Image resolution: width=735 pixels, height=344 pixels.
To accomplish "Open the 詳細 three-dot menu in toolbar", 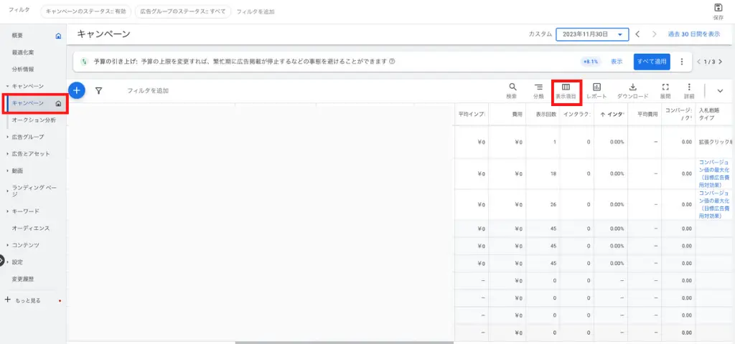I will pyautogui.click(x=689, y=90).
